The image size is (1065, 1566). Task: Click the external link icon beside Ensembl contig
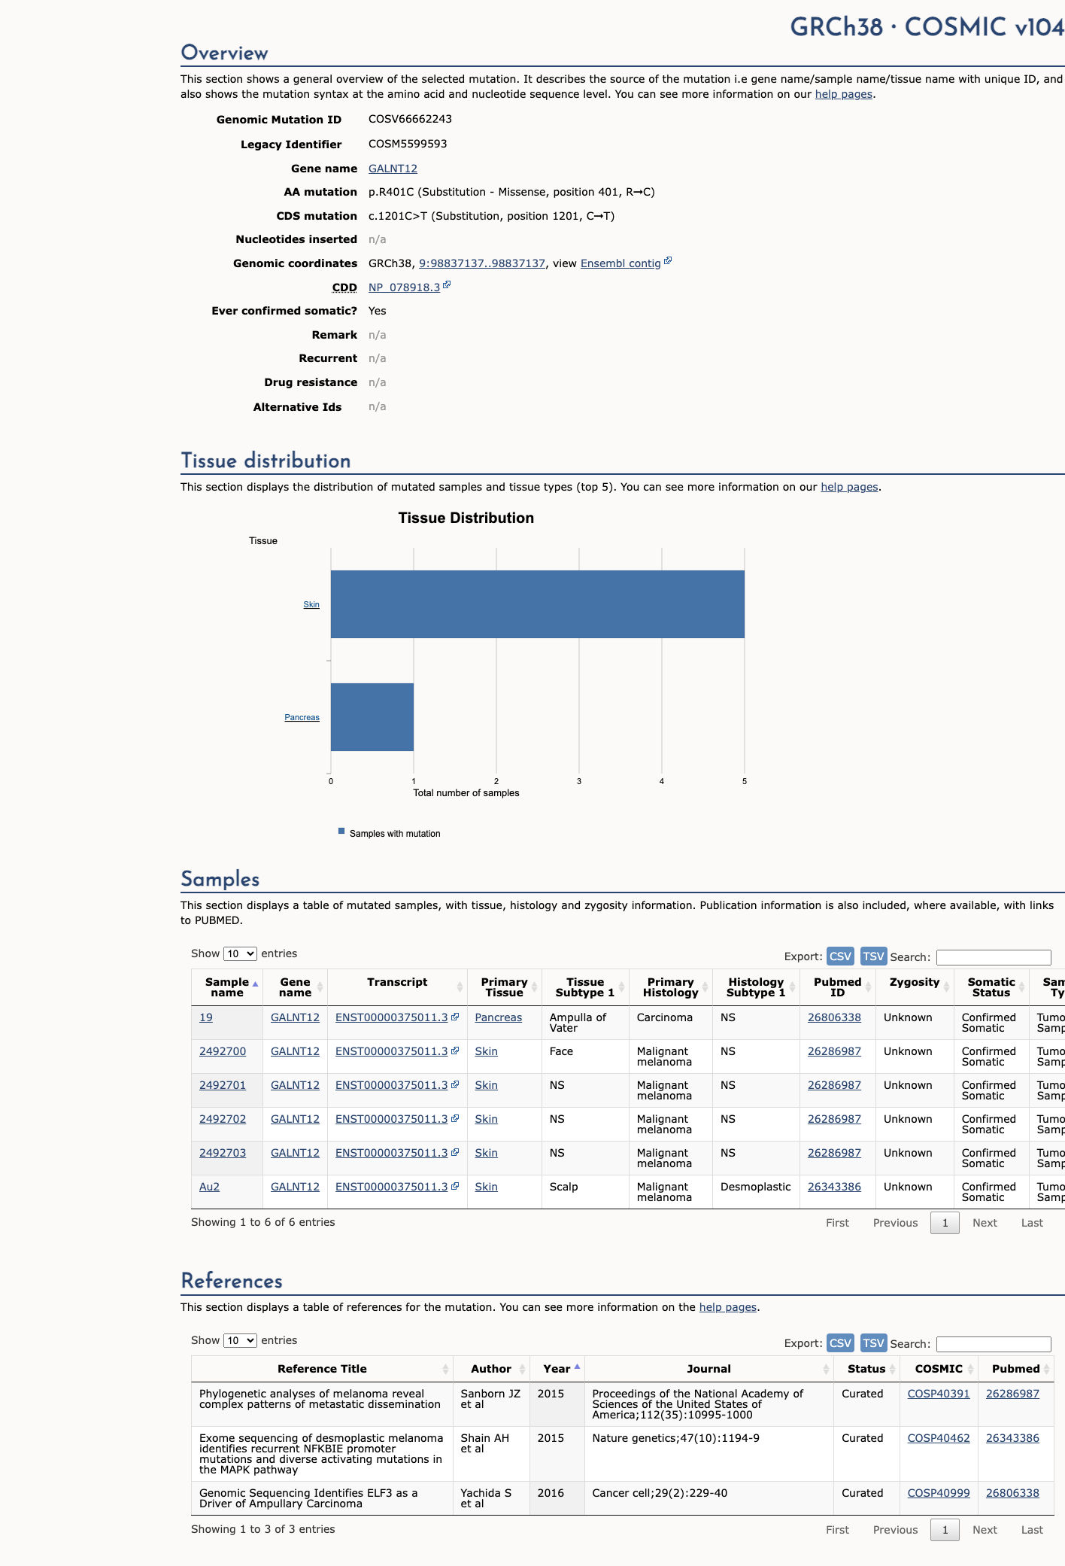tap(668, 261)
